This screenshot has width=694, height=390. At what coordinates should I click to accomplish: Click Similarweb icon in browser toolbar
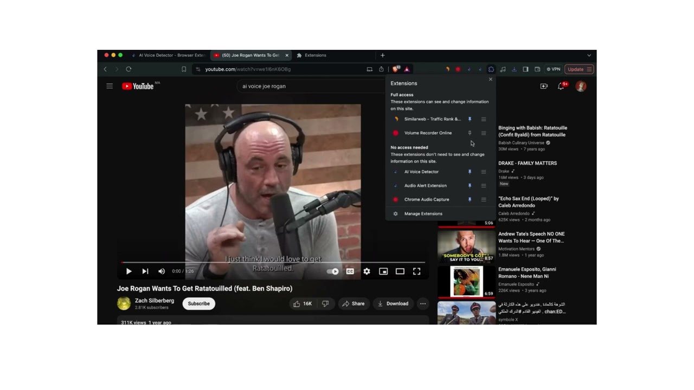pyautogui.click(x=448, y=69)
